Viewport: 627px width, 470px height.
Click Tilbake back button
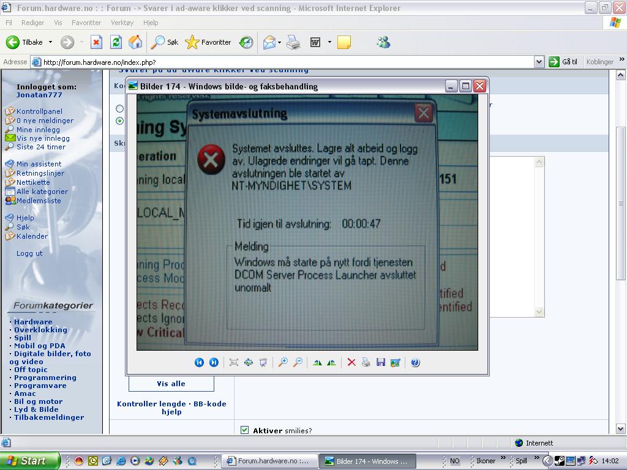point(24,42)
